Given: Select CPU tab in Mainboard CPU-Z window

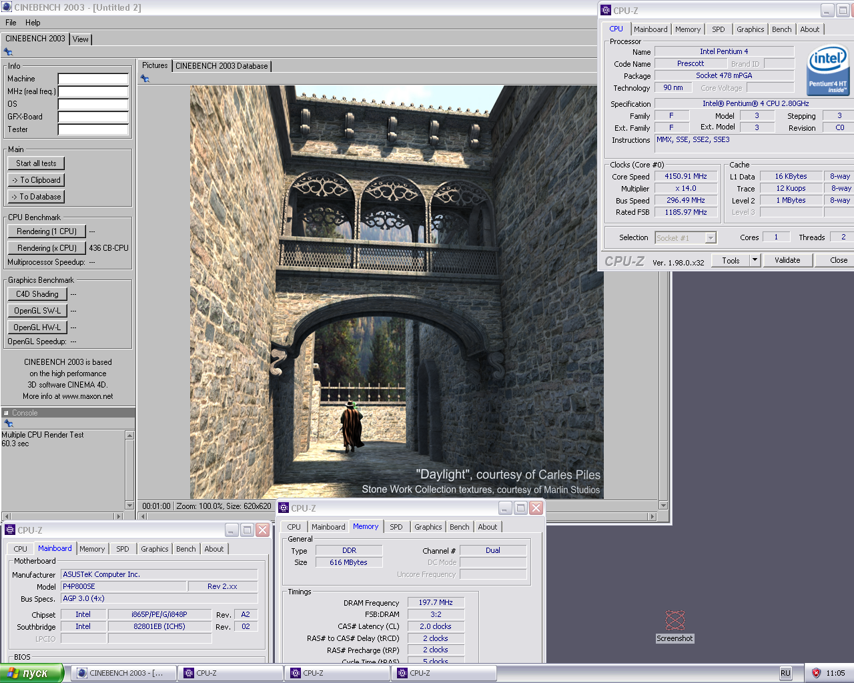Looking at the screenshot, I should point(21,549).
